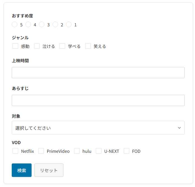Click the blue 検索 search button

pyautogui.click(x=22, y=170)
